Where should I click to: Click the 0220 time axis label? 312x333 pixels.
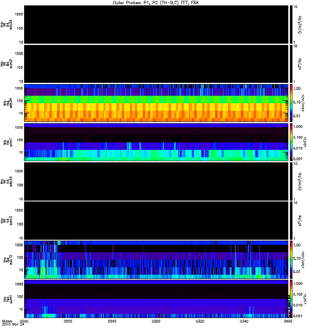coord(68,321)
